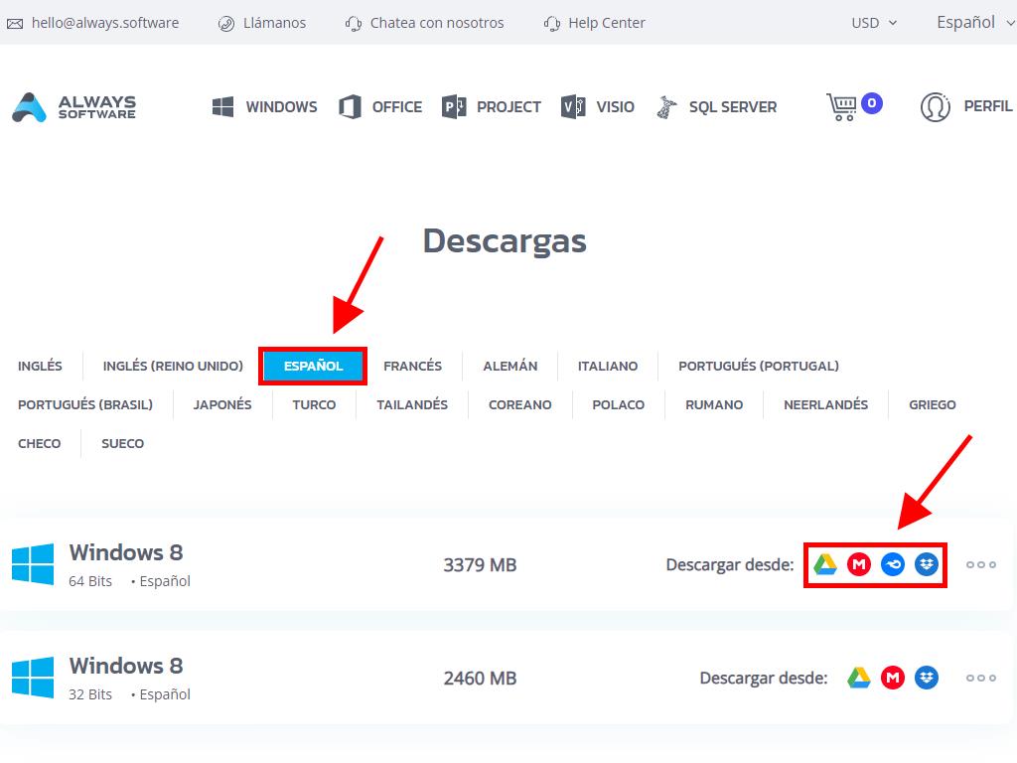
Task: Select the CHECO language tab
Action: click(40, 444)
